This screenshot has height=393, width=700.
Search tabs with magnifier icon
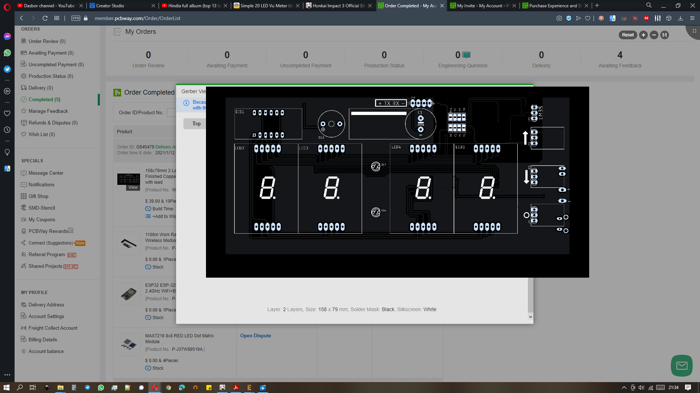[649, 5]
